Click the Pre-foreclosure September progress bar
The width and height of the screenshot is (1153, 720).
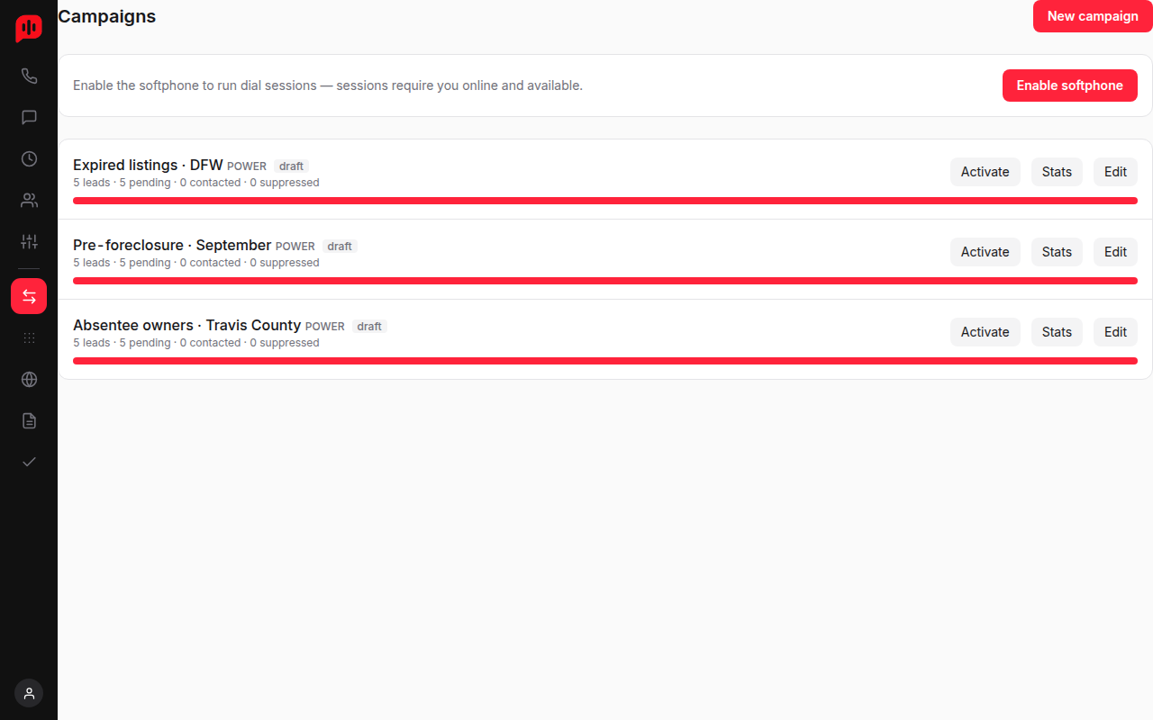[x=605, y=281]
